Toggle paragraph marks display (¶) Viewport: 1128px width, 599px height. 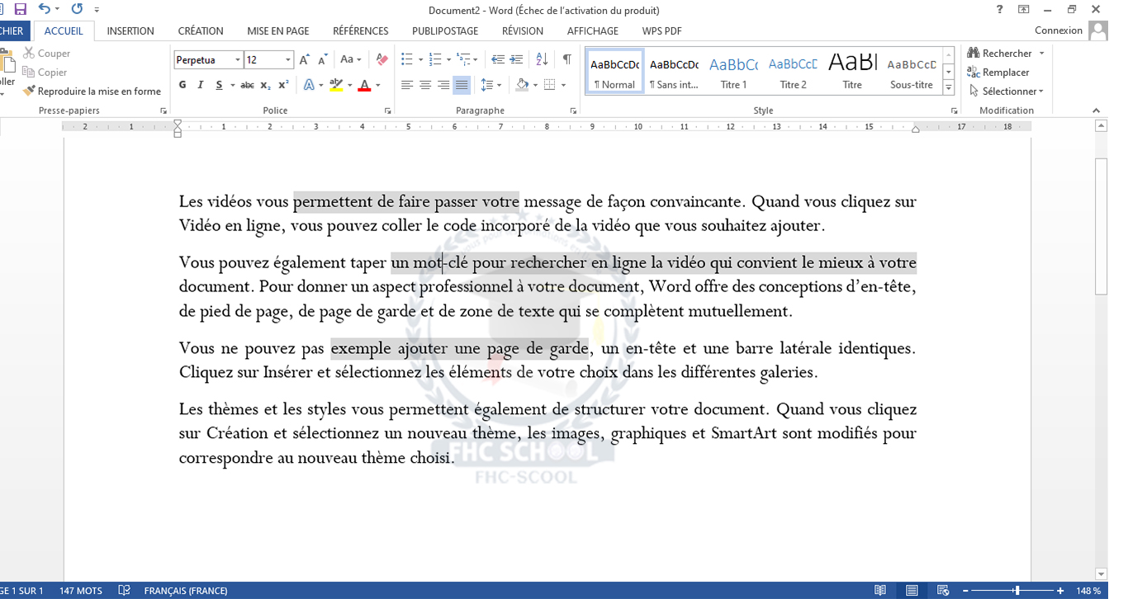coord(567,59)
